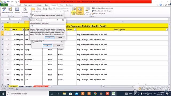Open Windows Start menu
The image size is (171, 96).
3,94
